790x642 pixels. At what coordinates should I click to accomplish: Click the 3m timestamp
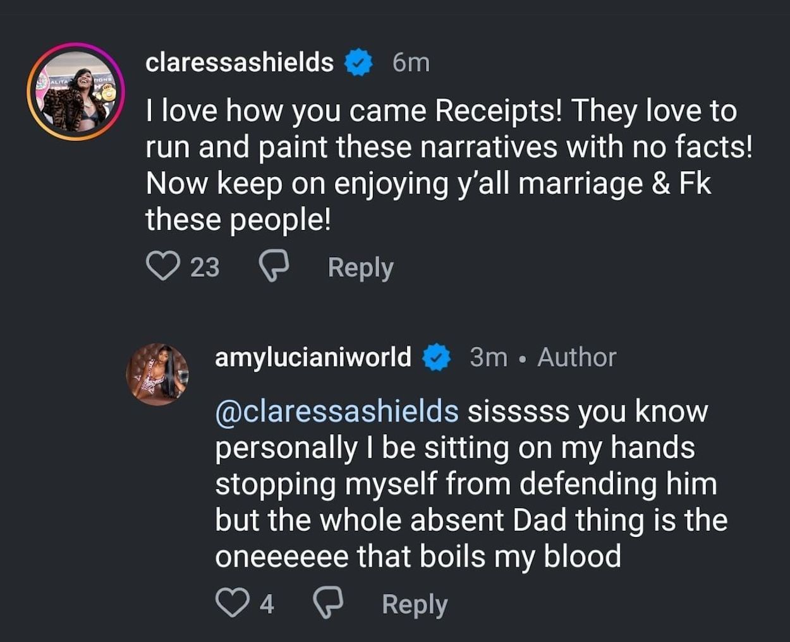point(489,358)
